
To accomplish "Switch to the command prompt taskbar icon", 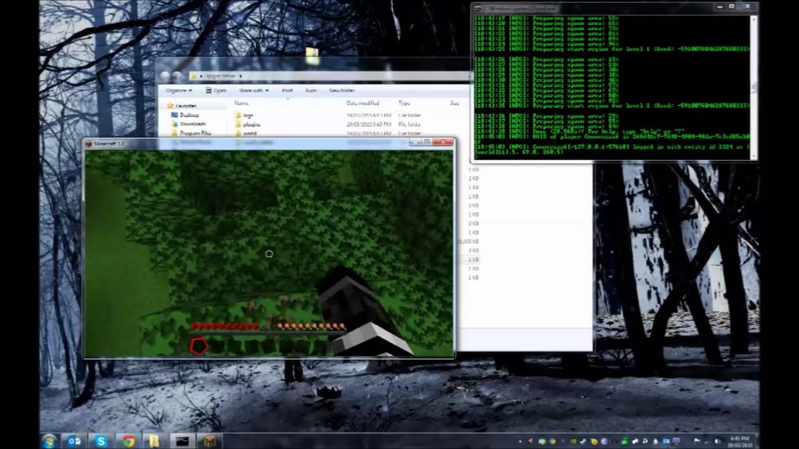I will point(182,441).
